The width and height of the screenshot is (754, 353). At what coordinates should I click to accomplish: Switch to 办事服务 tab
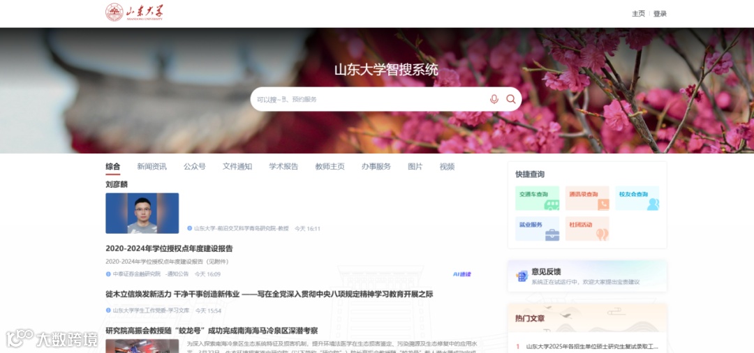click(x=376, y=167)
